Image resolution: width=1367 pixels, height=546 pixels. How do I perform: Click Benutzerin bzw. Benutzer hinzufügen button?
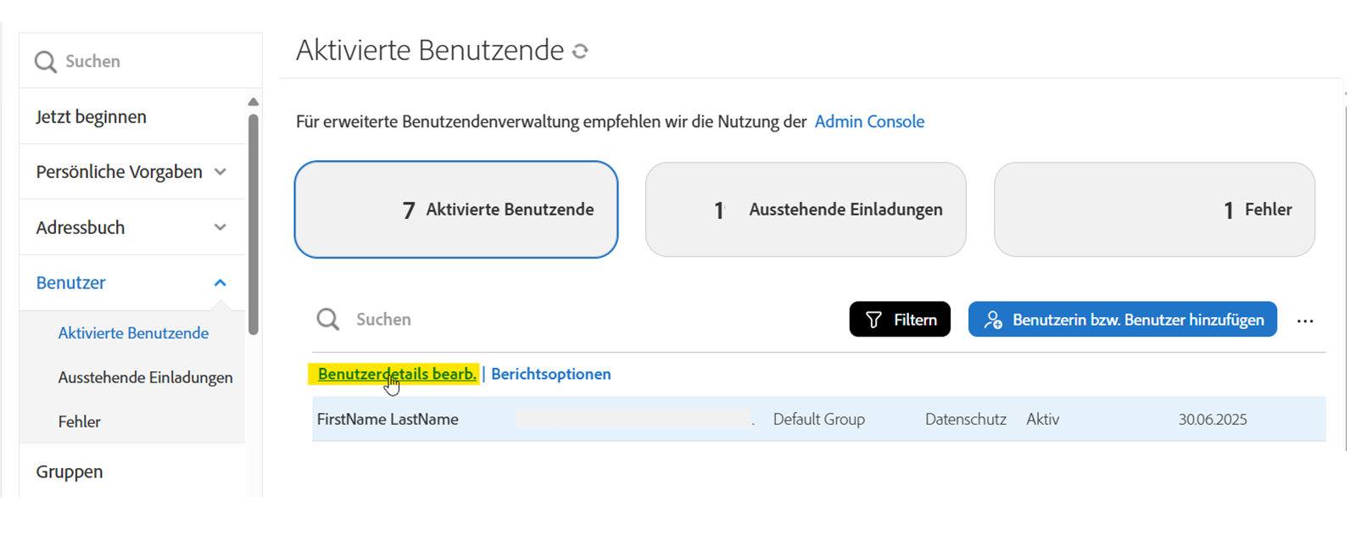tap(1122, 320)
